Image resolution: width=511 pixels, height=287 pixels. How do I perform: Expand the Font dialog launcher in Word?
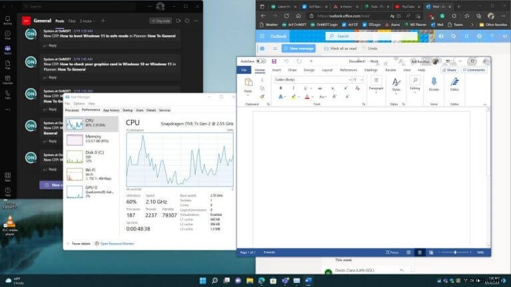363,104
